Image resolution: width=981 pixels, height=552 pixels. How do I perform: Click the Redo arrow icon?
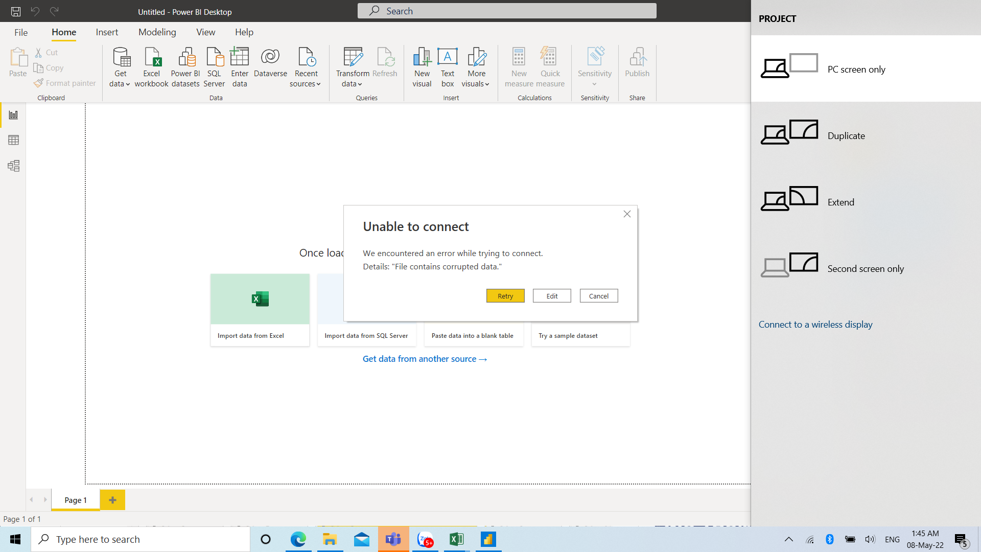54,11
